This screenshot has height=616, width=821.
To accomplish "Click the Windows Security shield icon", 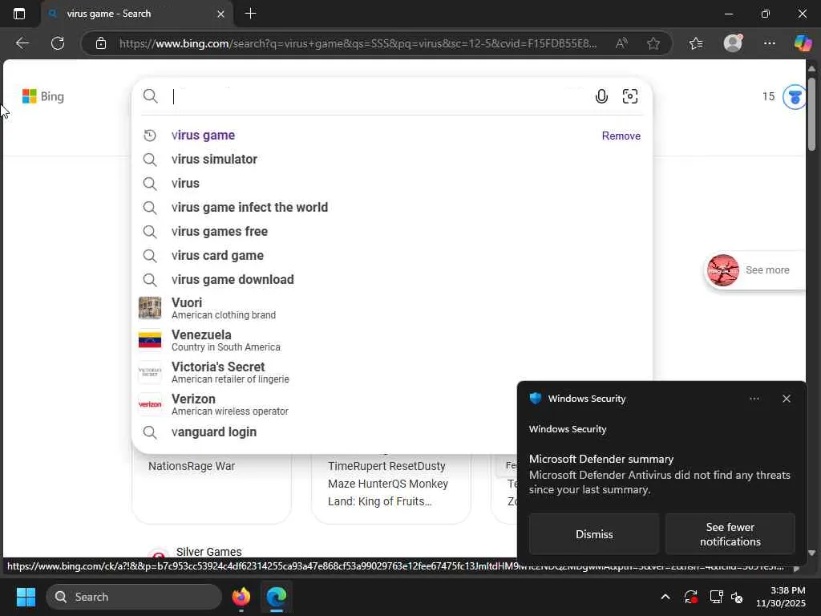I will pyautogui.click(x=535, y=399).
